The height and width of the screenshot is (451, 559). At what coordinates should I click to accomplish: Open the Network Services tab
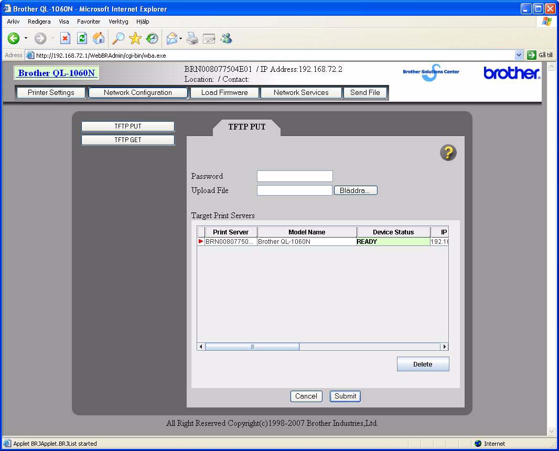pyautogui.click(x=301, y=93)
